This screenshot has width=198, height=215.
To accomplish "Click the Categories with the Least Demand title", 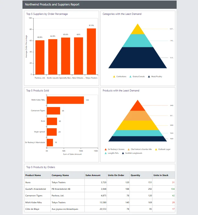I will (122, 14).
